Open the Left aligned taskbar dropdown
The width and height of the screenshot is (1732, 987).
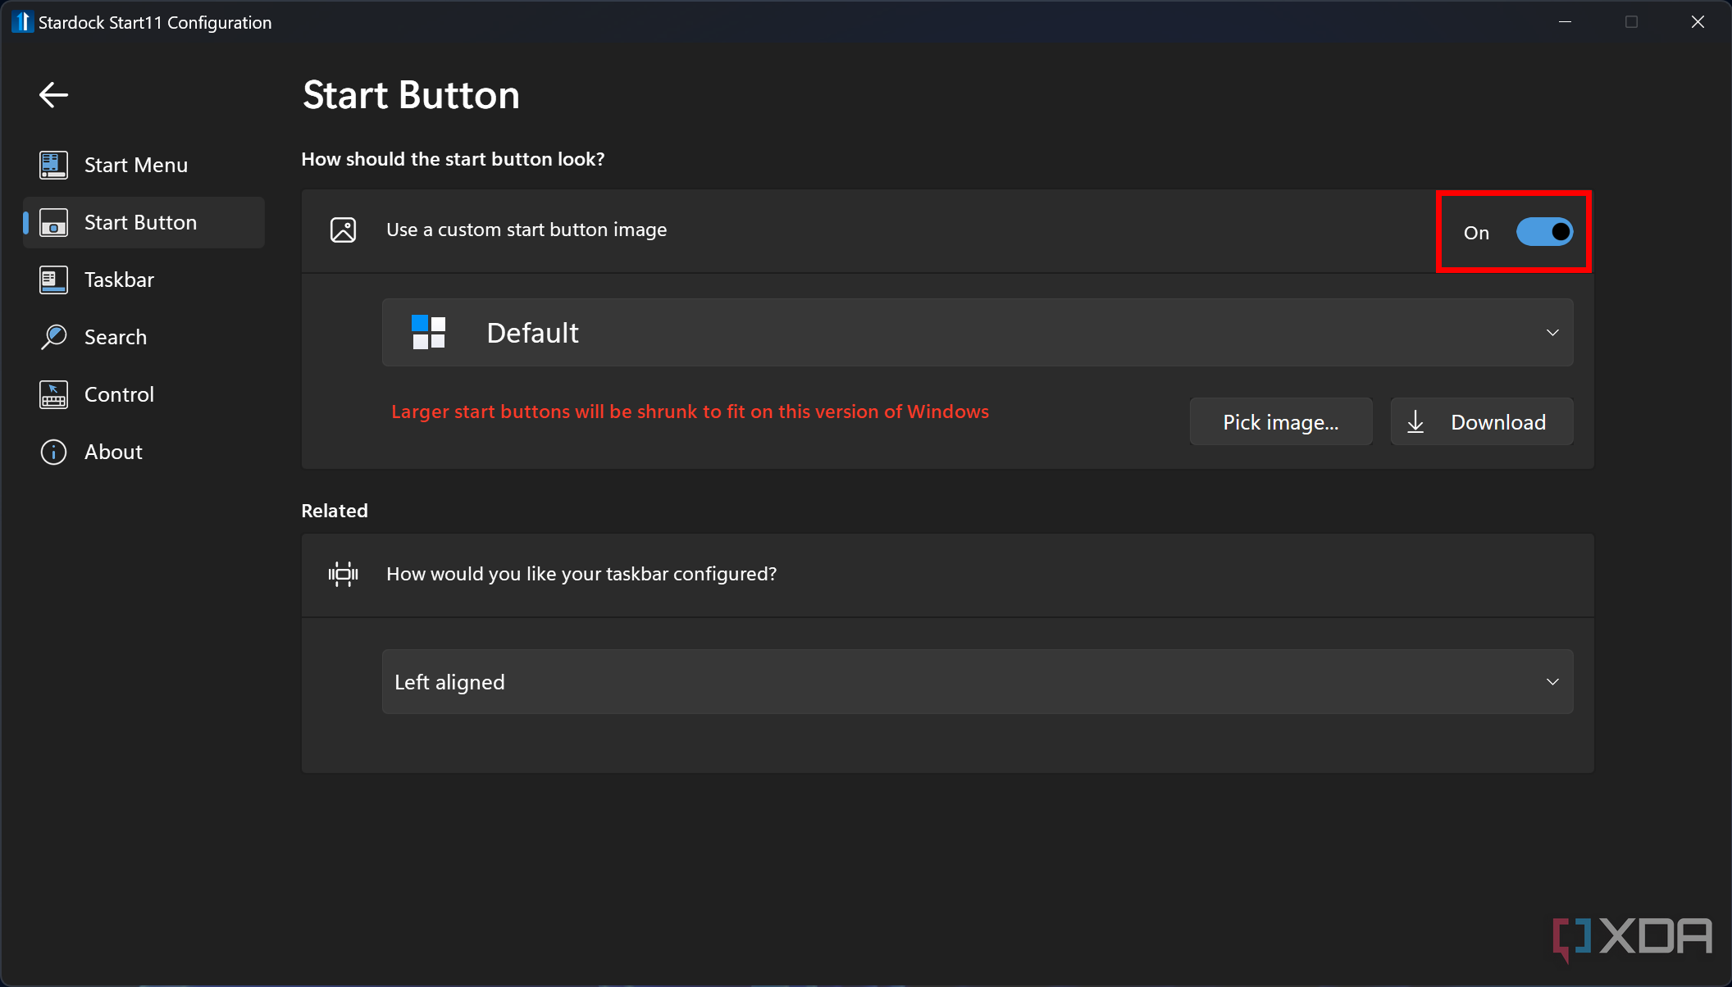point(978,682)
